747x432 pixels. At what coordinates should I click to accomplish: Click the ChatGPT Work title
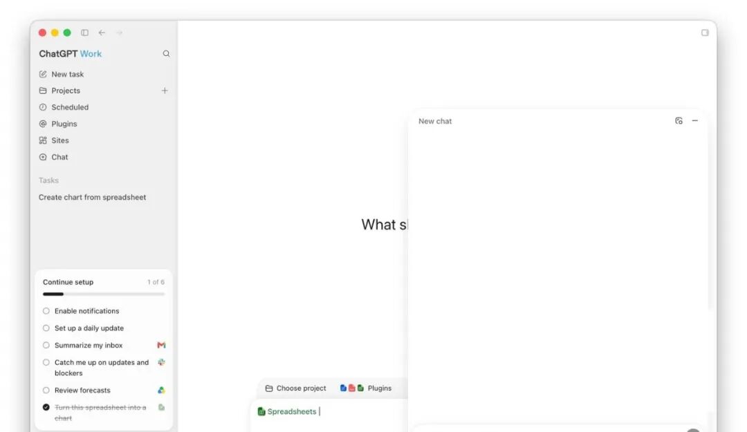[x=70, y=54]
